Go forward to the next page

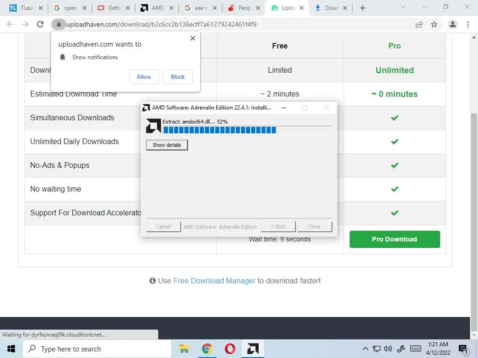(25, 24)
